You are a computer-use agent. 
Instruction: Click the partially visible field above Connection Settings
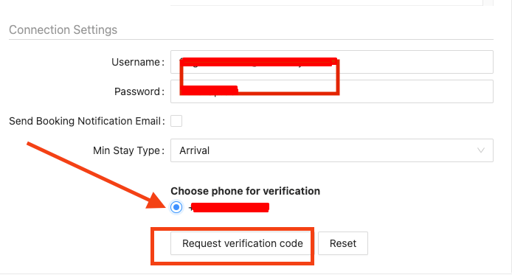[x=327, y=3]
